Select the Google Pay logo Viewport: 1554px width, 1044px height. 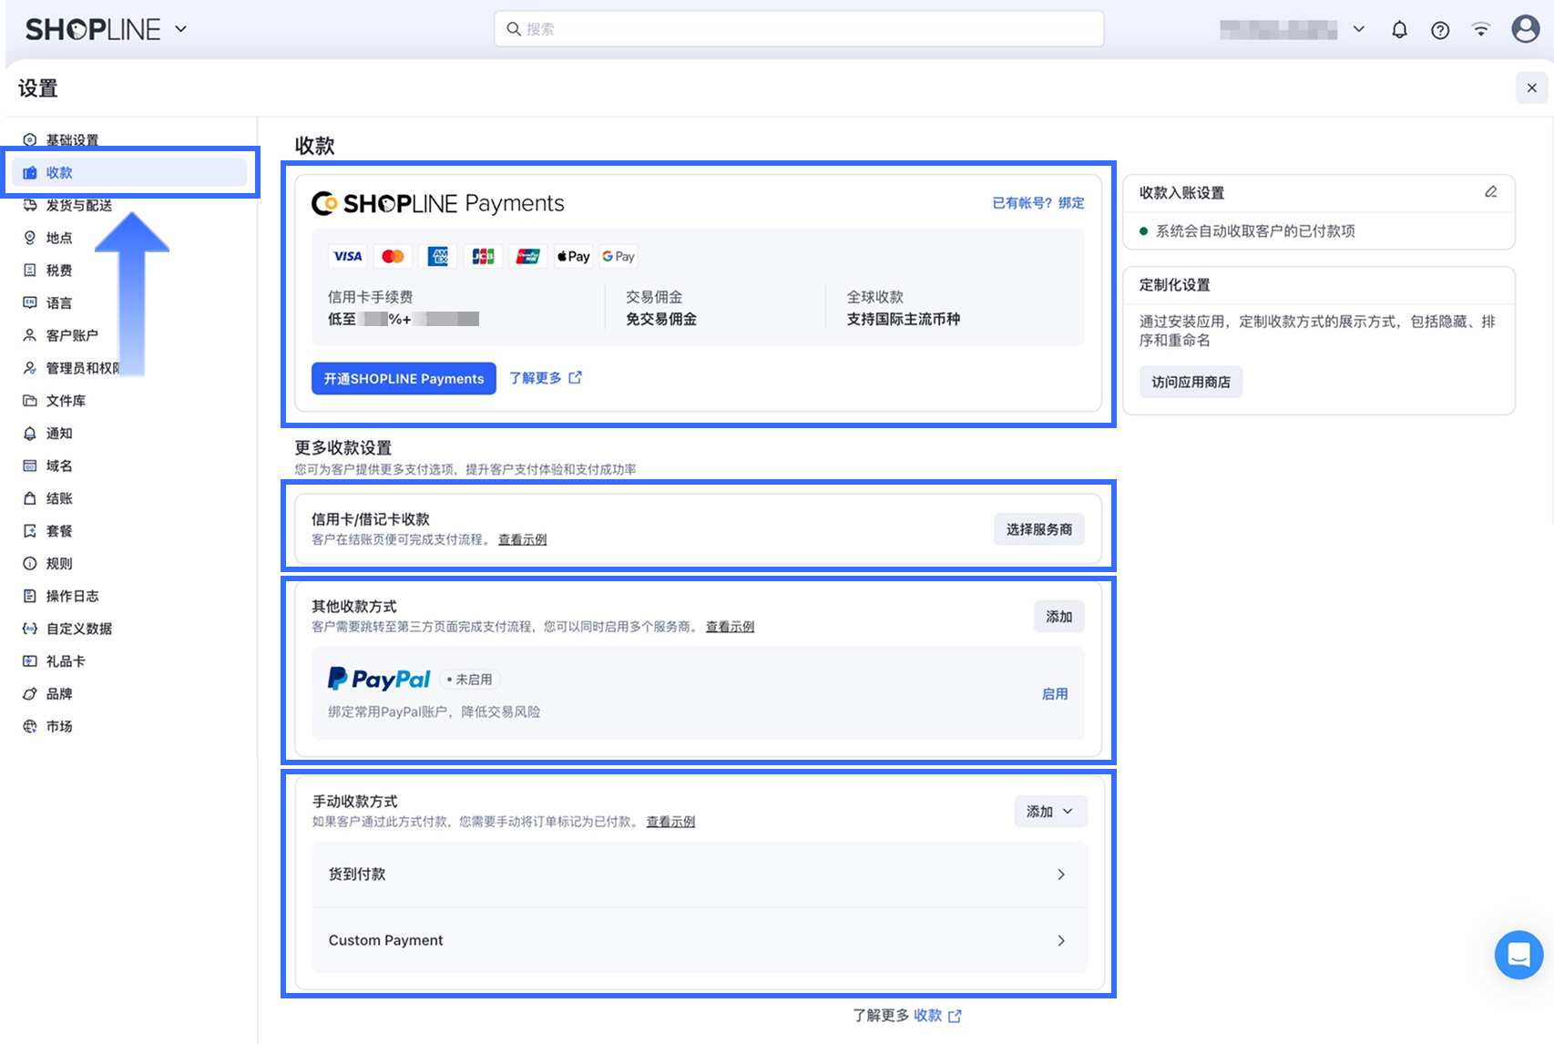click(619, 257)
